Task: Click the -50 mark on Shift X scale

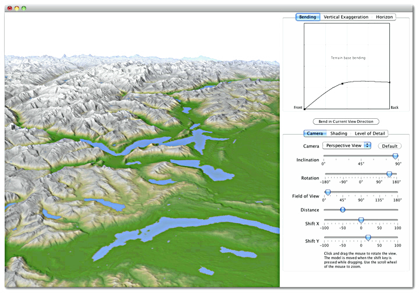Action: pyautogui.click(x=343, y=228)
